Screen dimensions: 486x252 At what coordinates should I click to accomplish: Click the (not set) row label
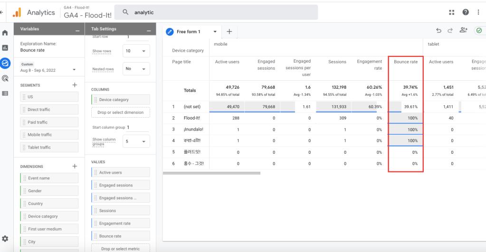tap(192, 106)
